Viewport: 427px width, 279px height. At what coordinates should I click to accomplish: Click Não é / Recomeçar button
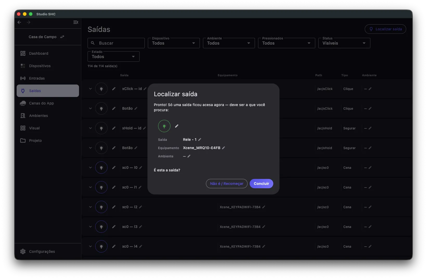point(227,184)
